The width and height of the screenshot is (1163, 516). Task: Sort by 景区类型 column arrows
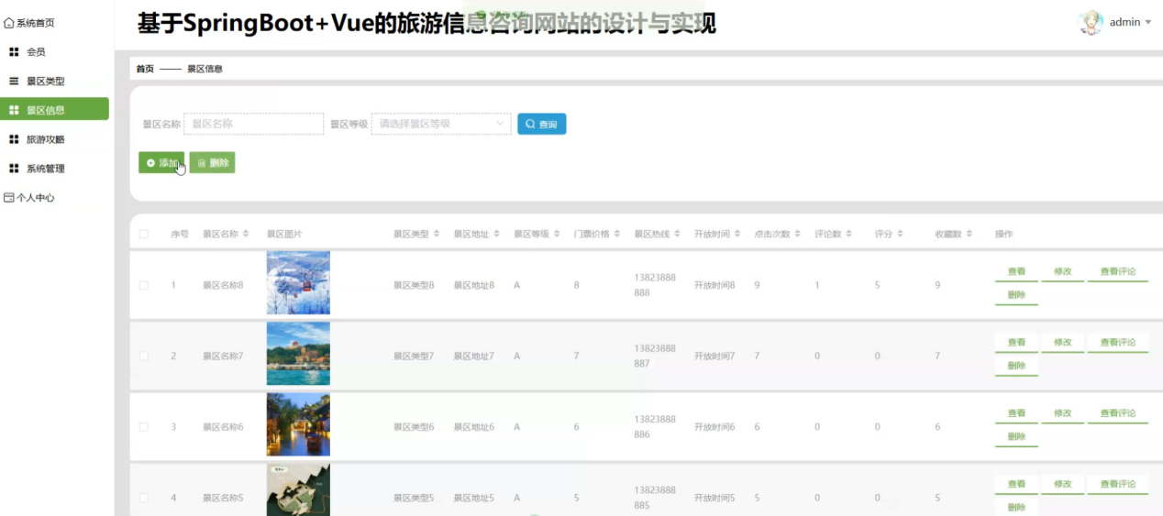437,234
